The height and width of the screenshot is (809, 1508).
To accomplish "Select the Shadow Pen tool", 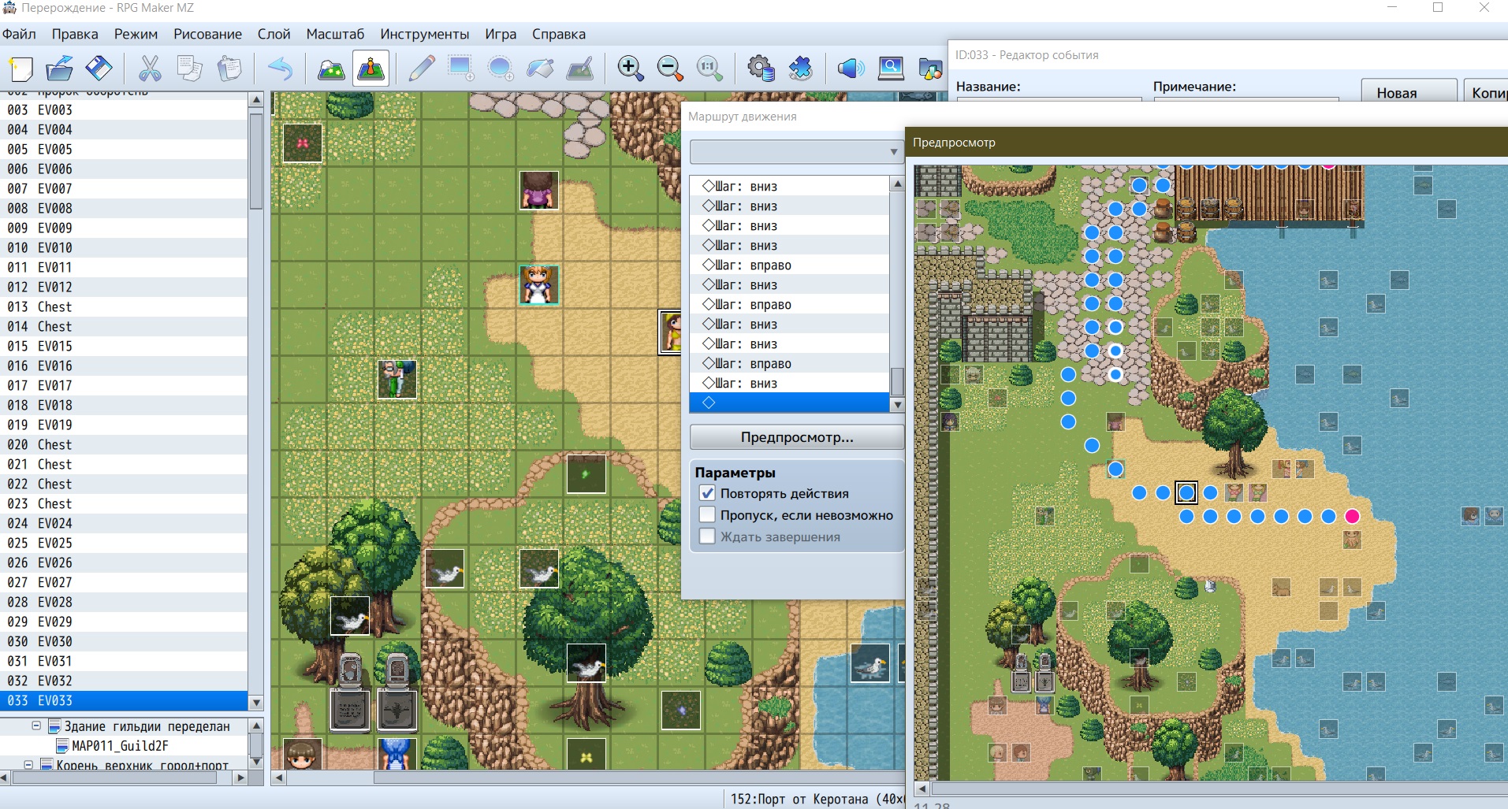I will [x=579, y=69].
